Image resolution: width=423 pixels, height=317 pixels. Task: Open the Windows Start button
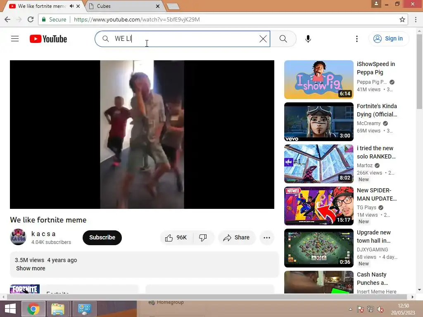click(x=10, y=309)
